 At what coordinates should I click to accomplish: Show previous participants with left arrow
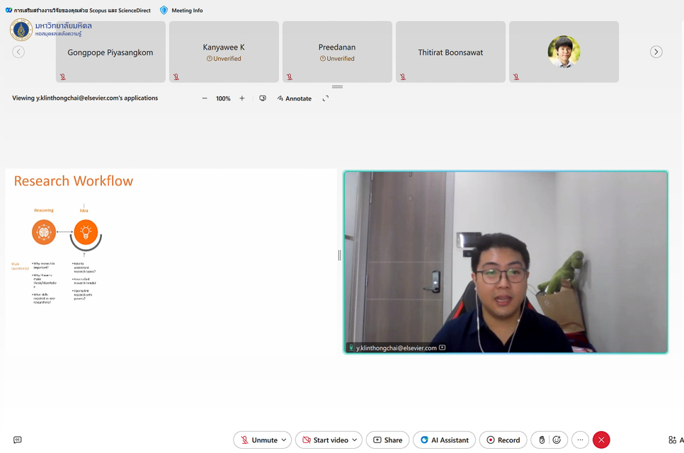click(x=18, y=52)
